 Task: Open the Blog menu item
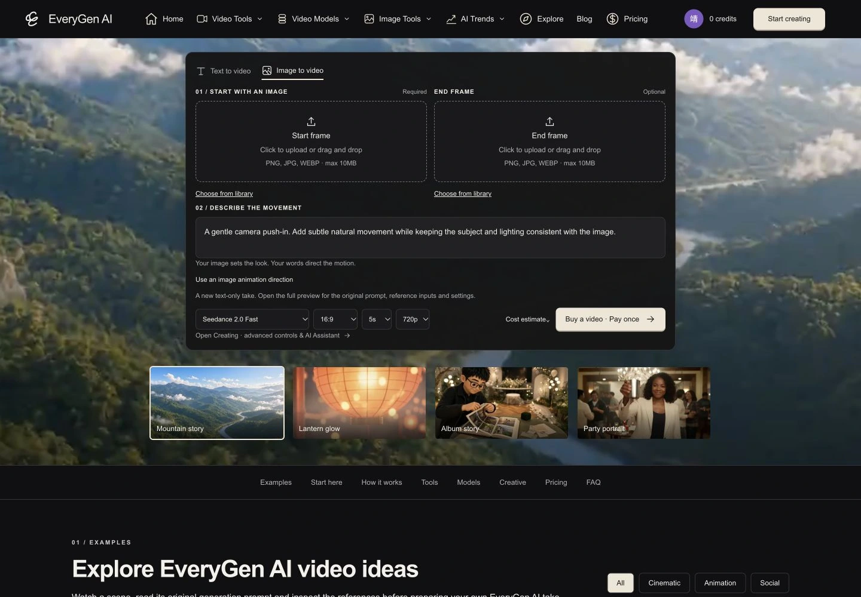[x=584, y=19]
